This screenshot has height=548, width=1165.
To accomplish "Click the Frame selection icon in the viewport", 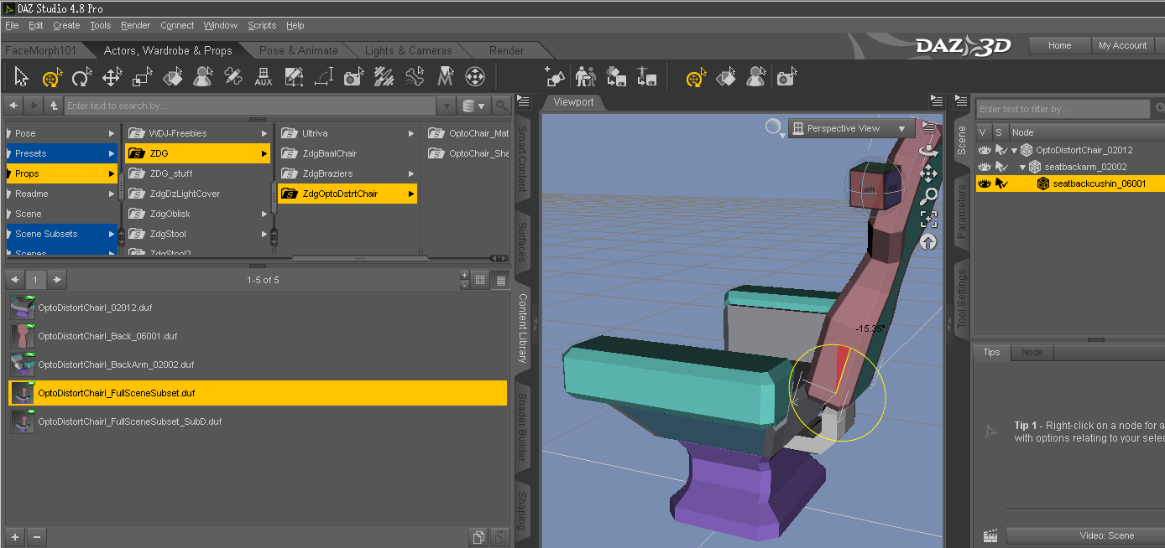I will pos(928,220).
